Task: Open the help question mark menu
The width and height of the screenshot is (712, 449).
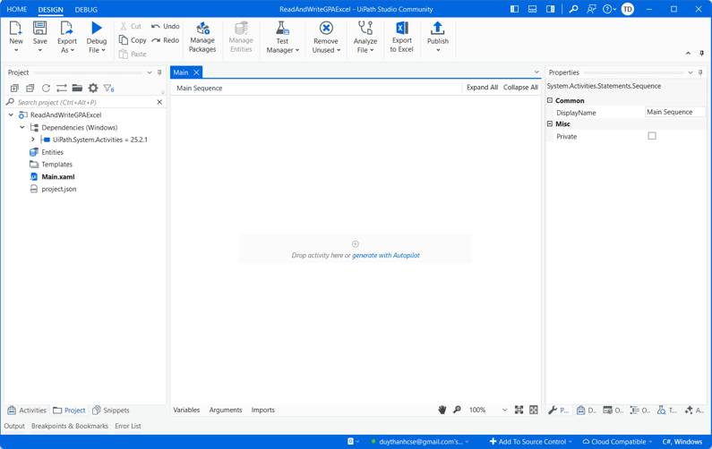Action: pos(609,9)
